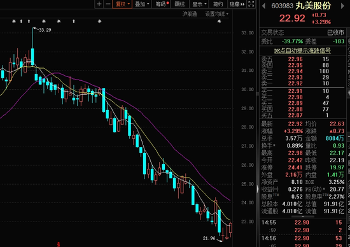The height and width of the screenshot is (247, 350).
Task: Click 卖四 price 22.95
Action: tap(295, 65)
